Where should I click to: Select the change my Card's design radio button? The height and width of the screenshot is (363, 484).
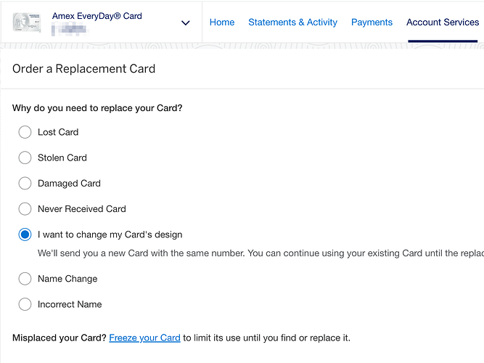(25, 234)
